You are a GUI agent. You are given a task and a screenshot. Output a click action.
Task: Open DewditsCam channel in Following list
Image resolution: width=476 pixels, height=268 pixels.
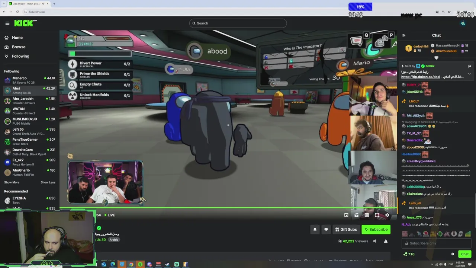(x=30, y=152)
